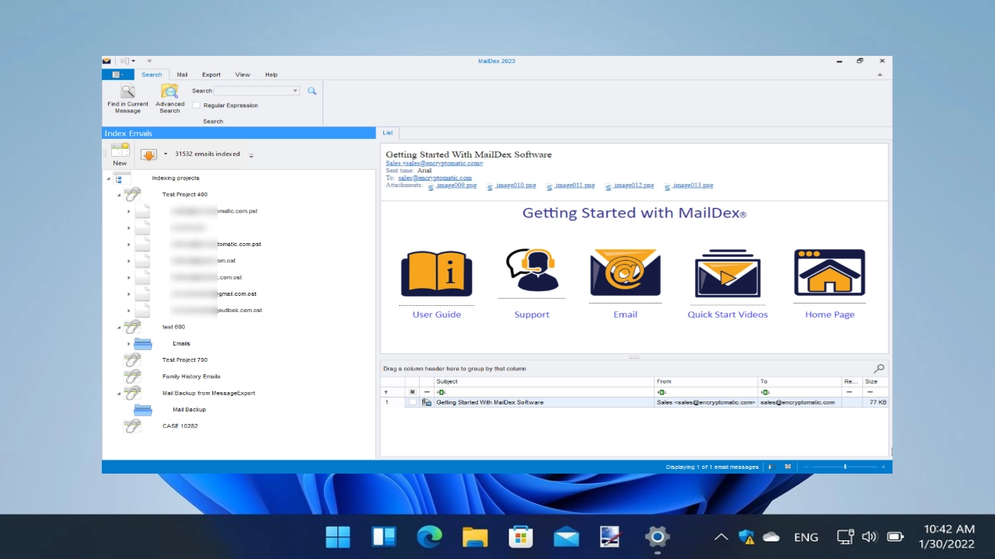Viewport: 995px width, 559px height.
Task: Click the Home Page house icon
Action: point(829,273)
